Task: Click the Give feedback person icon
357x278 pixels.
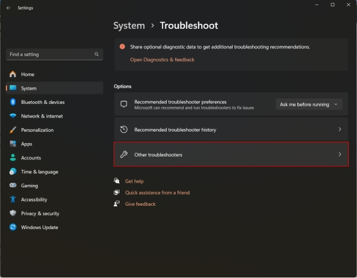Action: pos(117,204)
